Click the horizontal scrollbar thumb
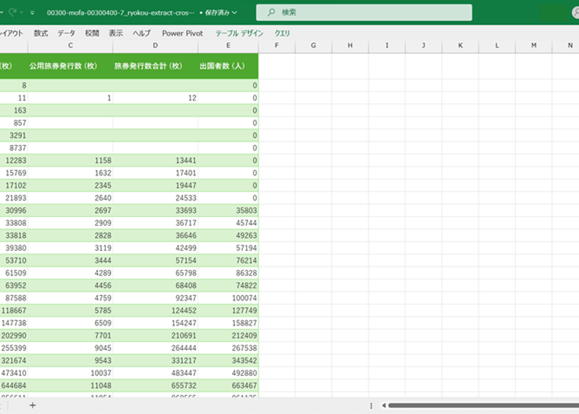The height and width of the screenshot is (414, 579). tap(483, 405)
